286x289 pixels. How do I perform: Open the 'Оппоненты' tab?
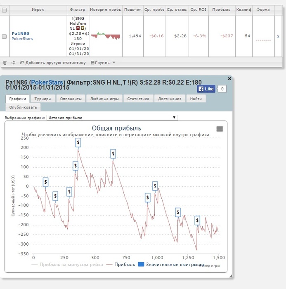[x=71, y=99]
